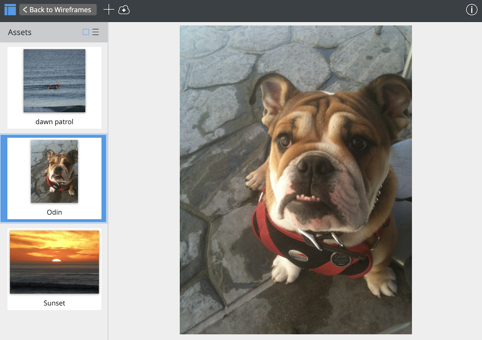The image size is (482, 340).
Task: Add a new asset using the plus icon
Action: [x=108, y=9]
